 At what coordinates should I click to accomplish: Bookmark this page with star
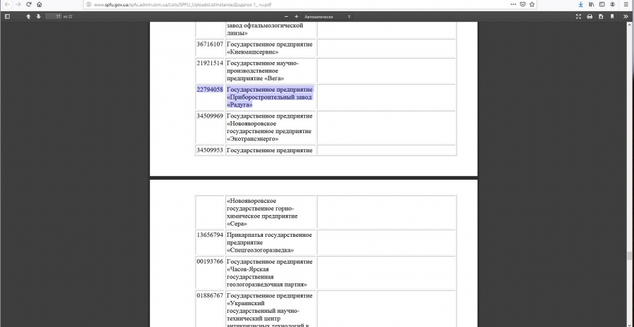click(x=532, y=4)
